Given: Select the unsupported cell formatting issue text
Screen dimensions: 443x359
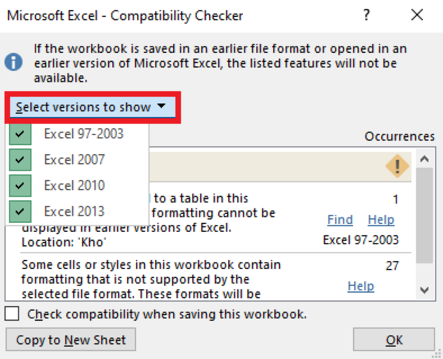Looking at the screenshot, I should [x=151, y=279].
